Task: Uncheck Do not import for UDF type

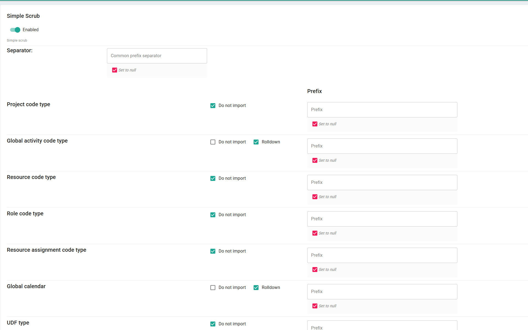Action: point(213,324)
